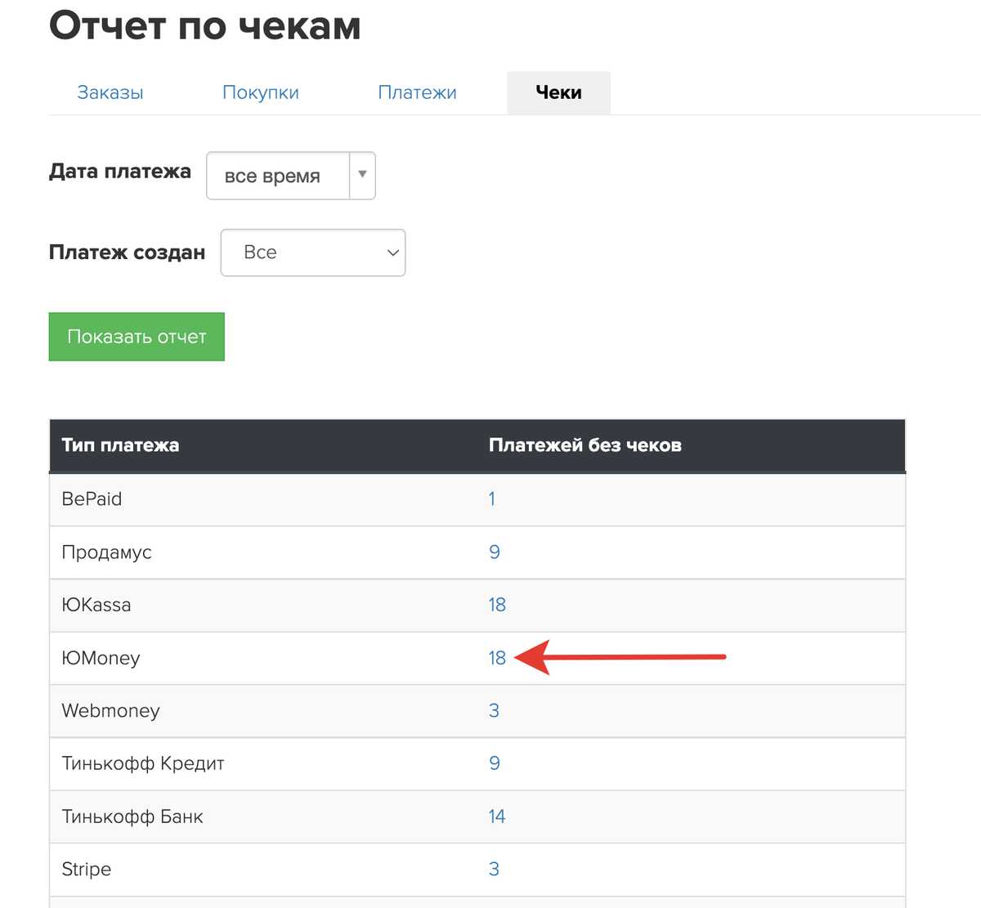Screen dimensions: 981x908
Task: Open the Заказы tab
Action: pos(110,93)
